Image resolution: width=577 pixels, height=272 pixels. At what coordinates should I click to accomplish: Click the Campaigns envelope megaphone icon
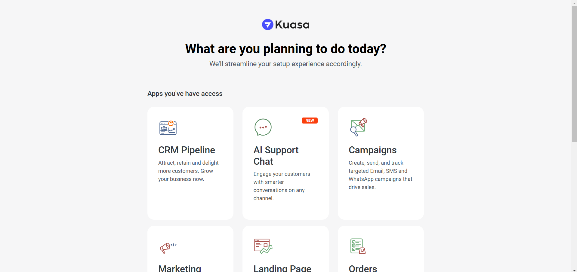[x=358, y=127]
